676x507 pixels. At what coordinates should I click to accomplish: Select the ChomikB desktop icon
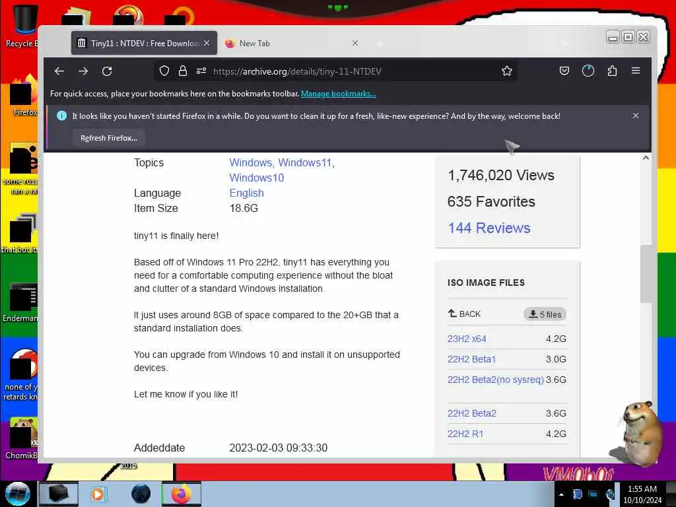click(x=22, y=438)
